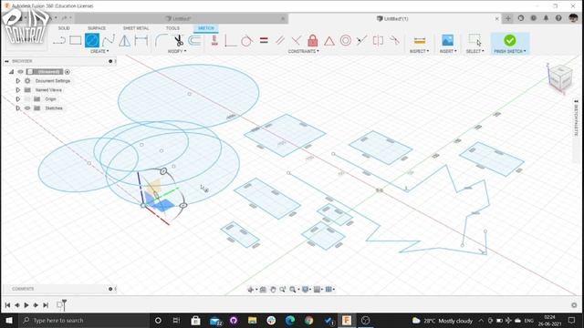Select the Pan hand navigation tool
Image resolution: width=584 pixels, height=328 pixels.
pos(273,290)
